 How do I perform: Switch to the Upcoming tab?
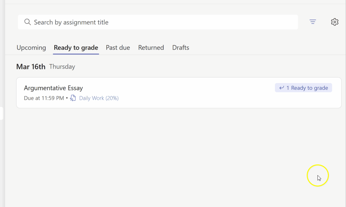[x=31, y=48]
